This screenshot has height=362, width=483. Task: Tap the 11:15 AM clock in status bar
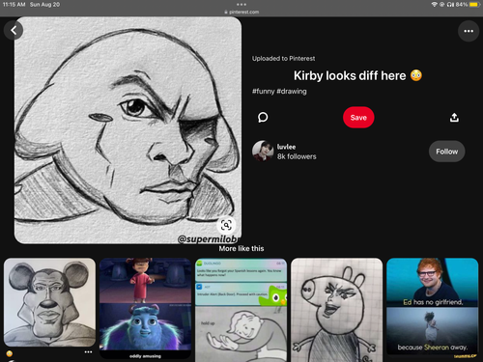pyautogui.click(x=14, y=5)
